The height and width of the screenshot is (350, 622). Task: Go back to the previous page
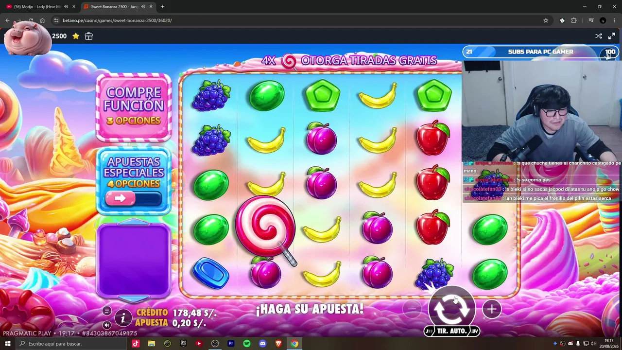tap(7, 20)
